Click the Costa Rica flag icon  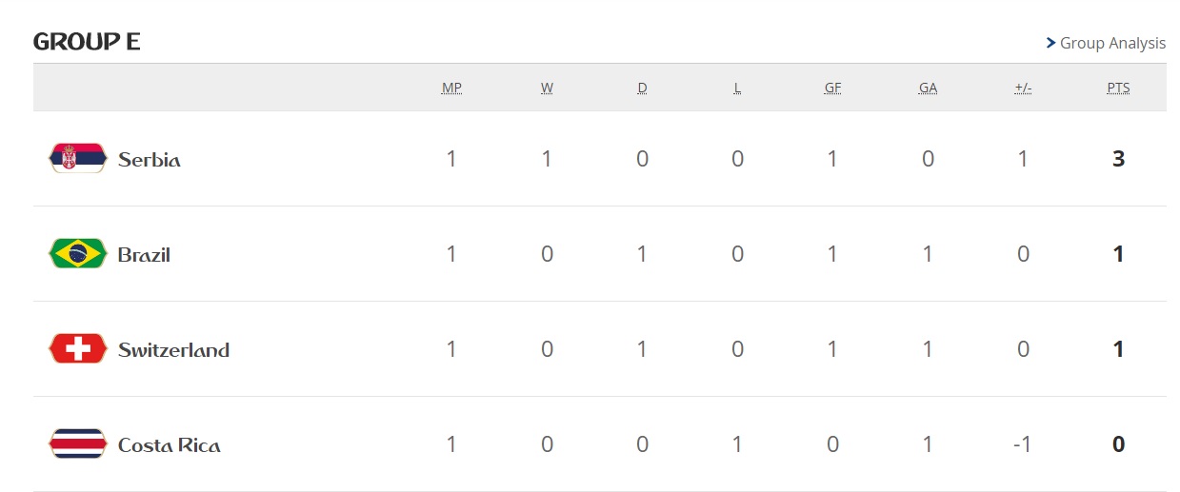coord(77,443)
